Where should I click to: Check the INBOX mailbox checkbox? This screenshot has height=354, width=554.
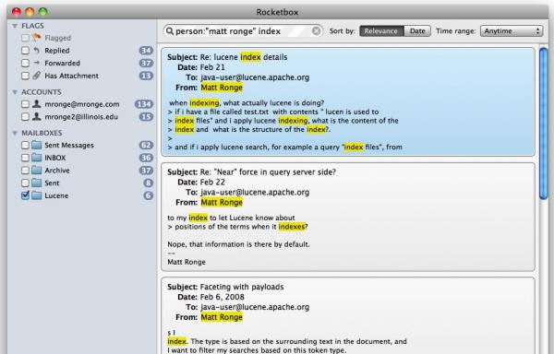tap(25, 158)
